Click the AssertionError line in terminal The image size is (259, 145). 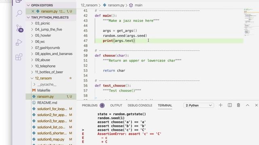129,134
